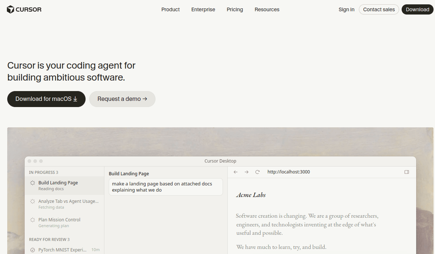
Task: Select the Plan Mission Control task
Action: 65,222
